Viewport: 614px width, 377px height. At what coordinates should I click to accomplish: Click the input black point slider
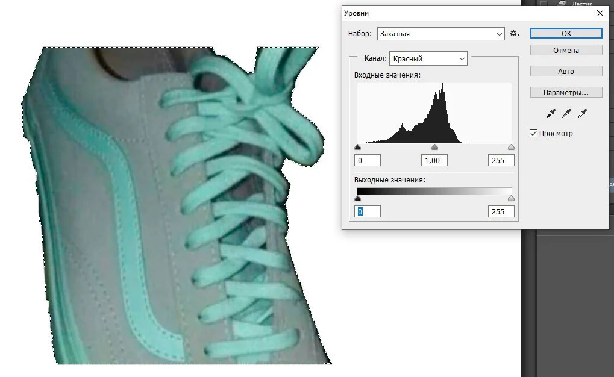pos(357,147)
